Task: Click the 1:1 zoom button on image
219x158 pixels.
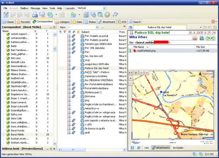Action: [x=130, y=73]
